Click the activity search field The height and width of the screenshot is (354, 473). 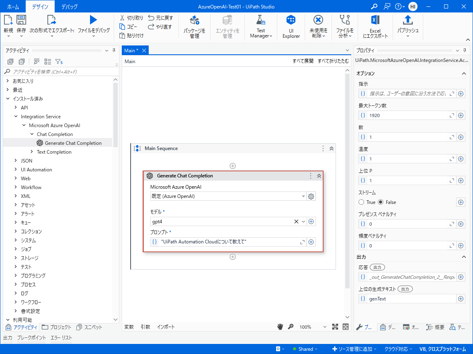[62, 72]
